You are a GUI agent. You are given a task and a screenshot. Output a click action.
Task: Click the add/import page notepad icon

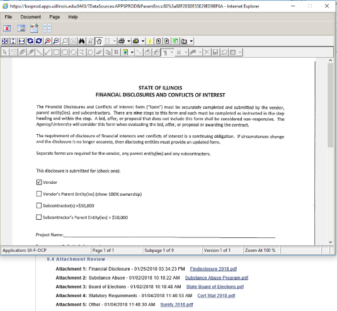point(34,28)
